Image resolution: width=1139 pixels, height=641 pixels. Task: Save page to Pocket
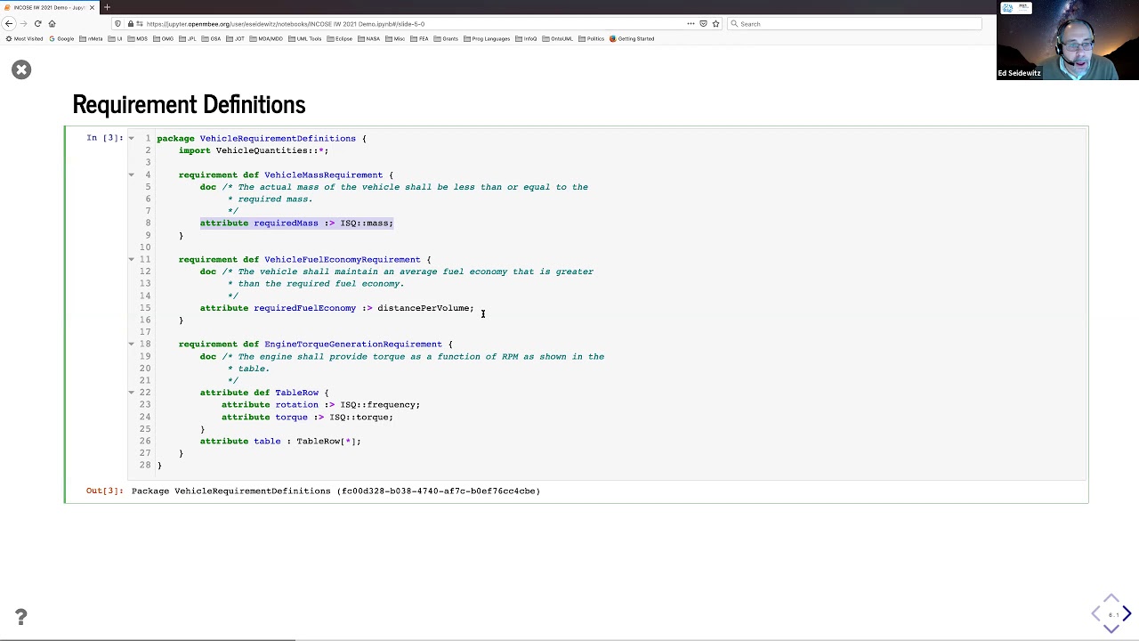[x=703, y=24]
